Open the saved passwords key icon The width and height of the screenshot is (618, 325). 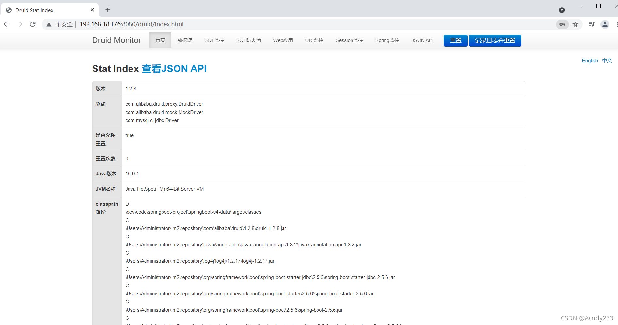[x=562, y=24]
